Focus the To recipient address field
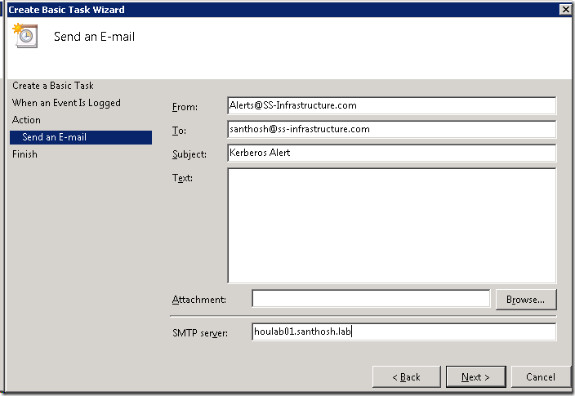This screenshot has height=396, width=575. 391,129
